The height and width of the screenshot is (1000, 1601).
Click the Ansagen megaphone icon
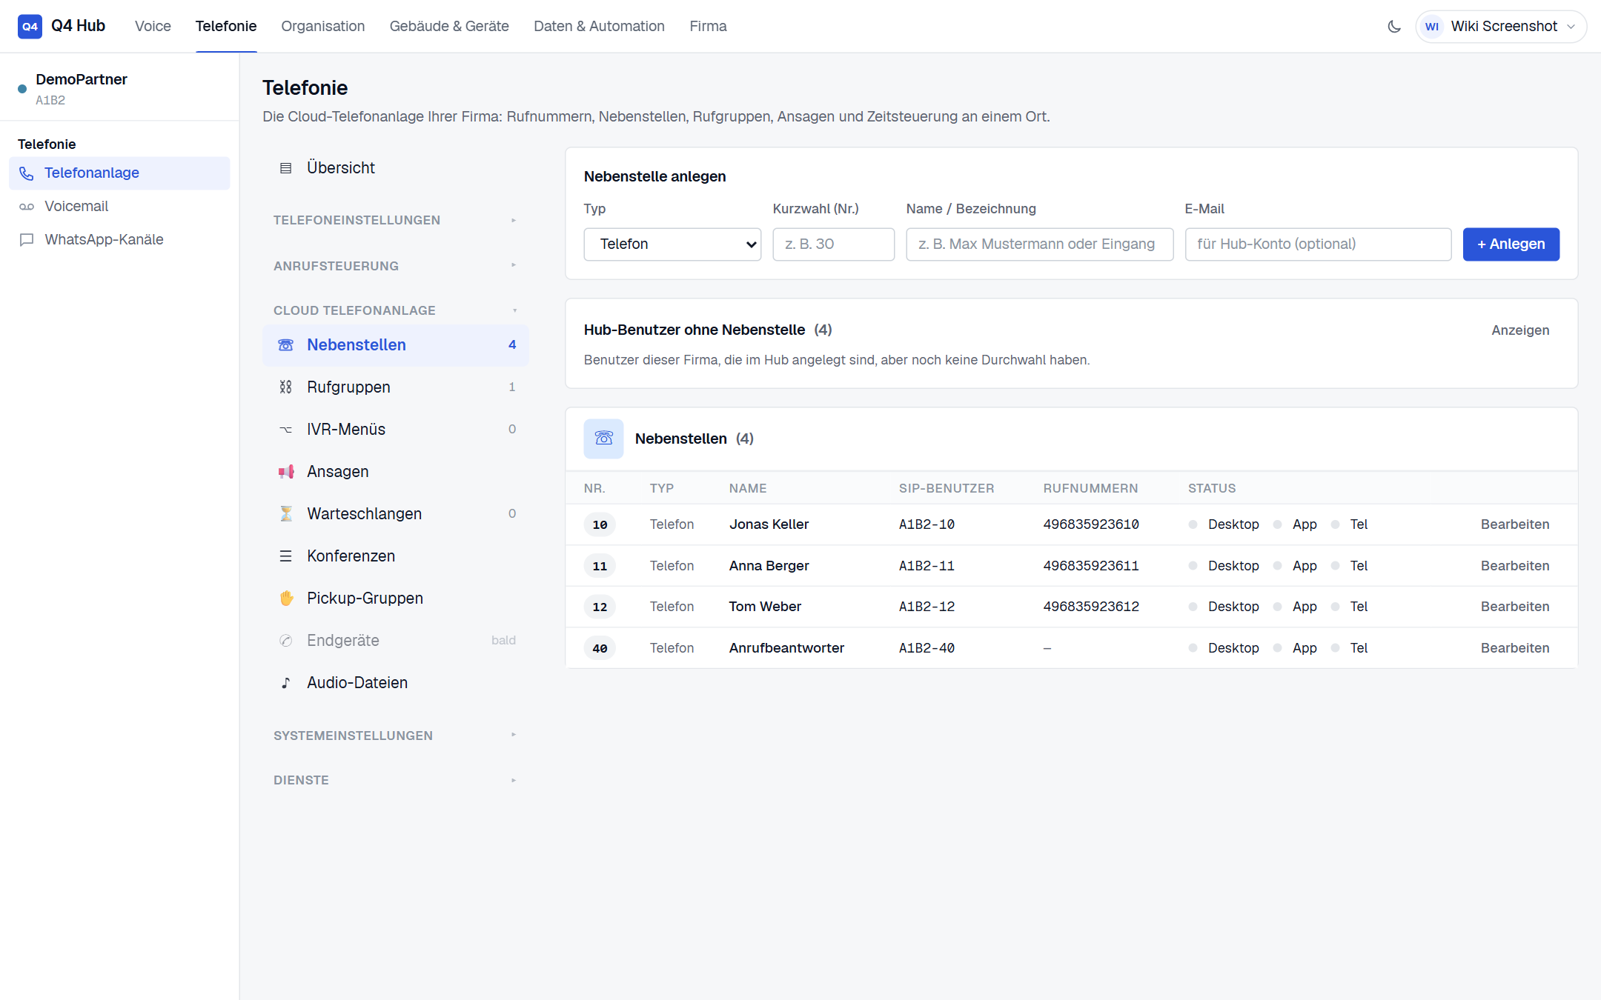click(x=285, y=472)
